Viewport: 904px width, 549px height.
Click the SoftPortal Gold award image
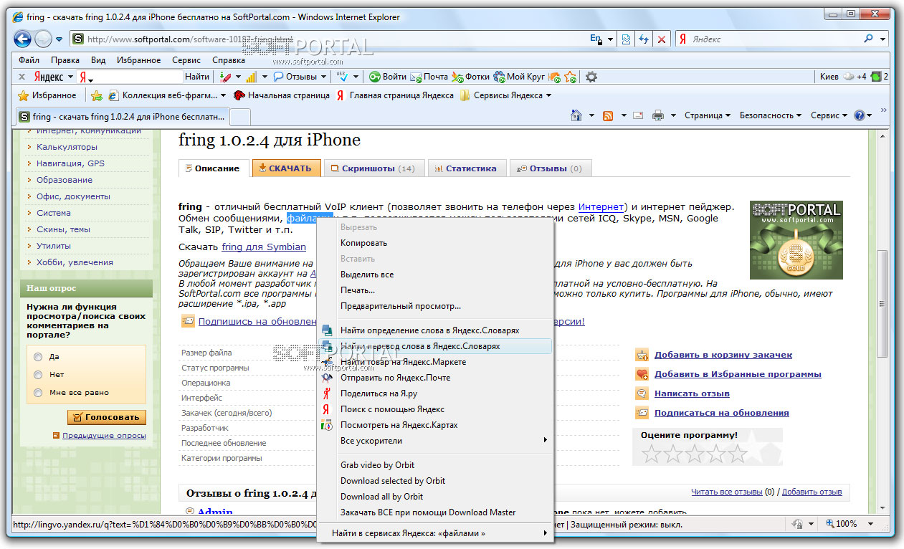tap(796, 240)
